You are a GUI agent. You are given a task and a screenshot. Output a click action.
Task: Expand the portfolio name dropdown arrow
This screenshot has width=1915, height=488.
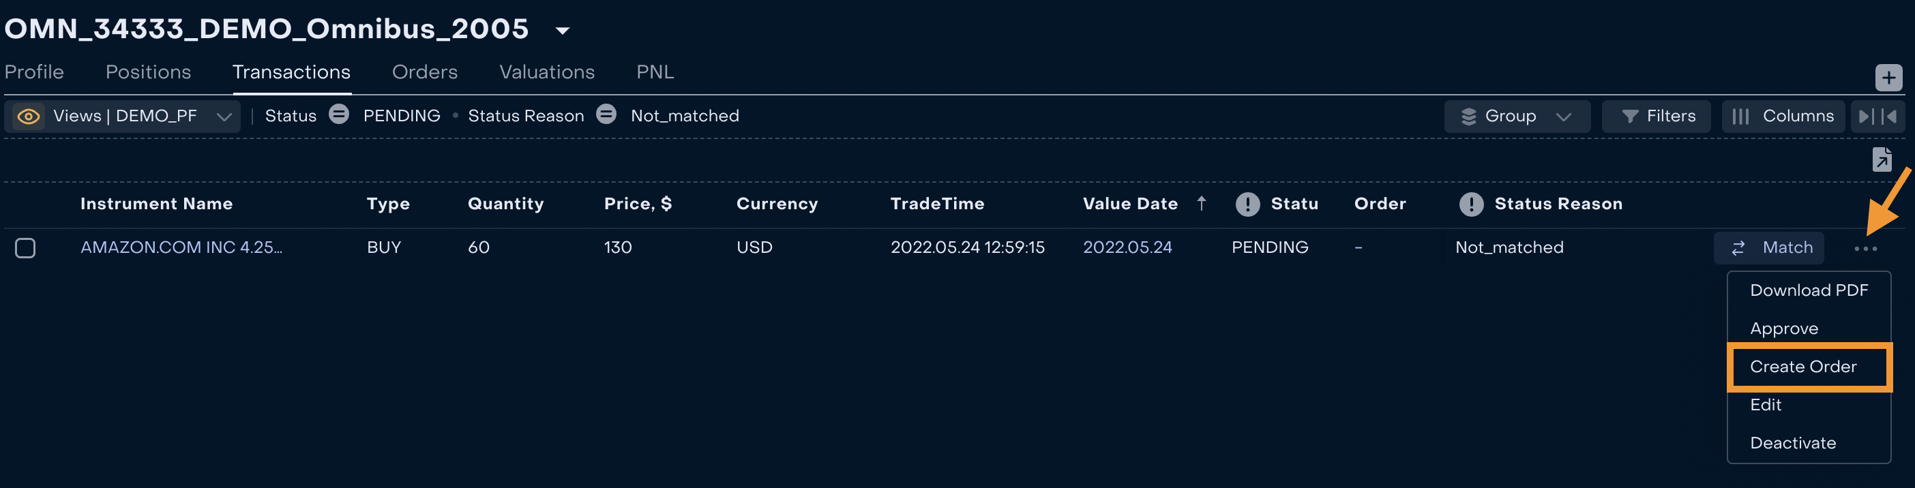click(563, 31)
